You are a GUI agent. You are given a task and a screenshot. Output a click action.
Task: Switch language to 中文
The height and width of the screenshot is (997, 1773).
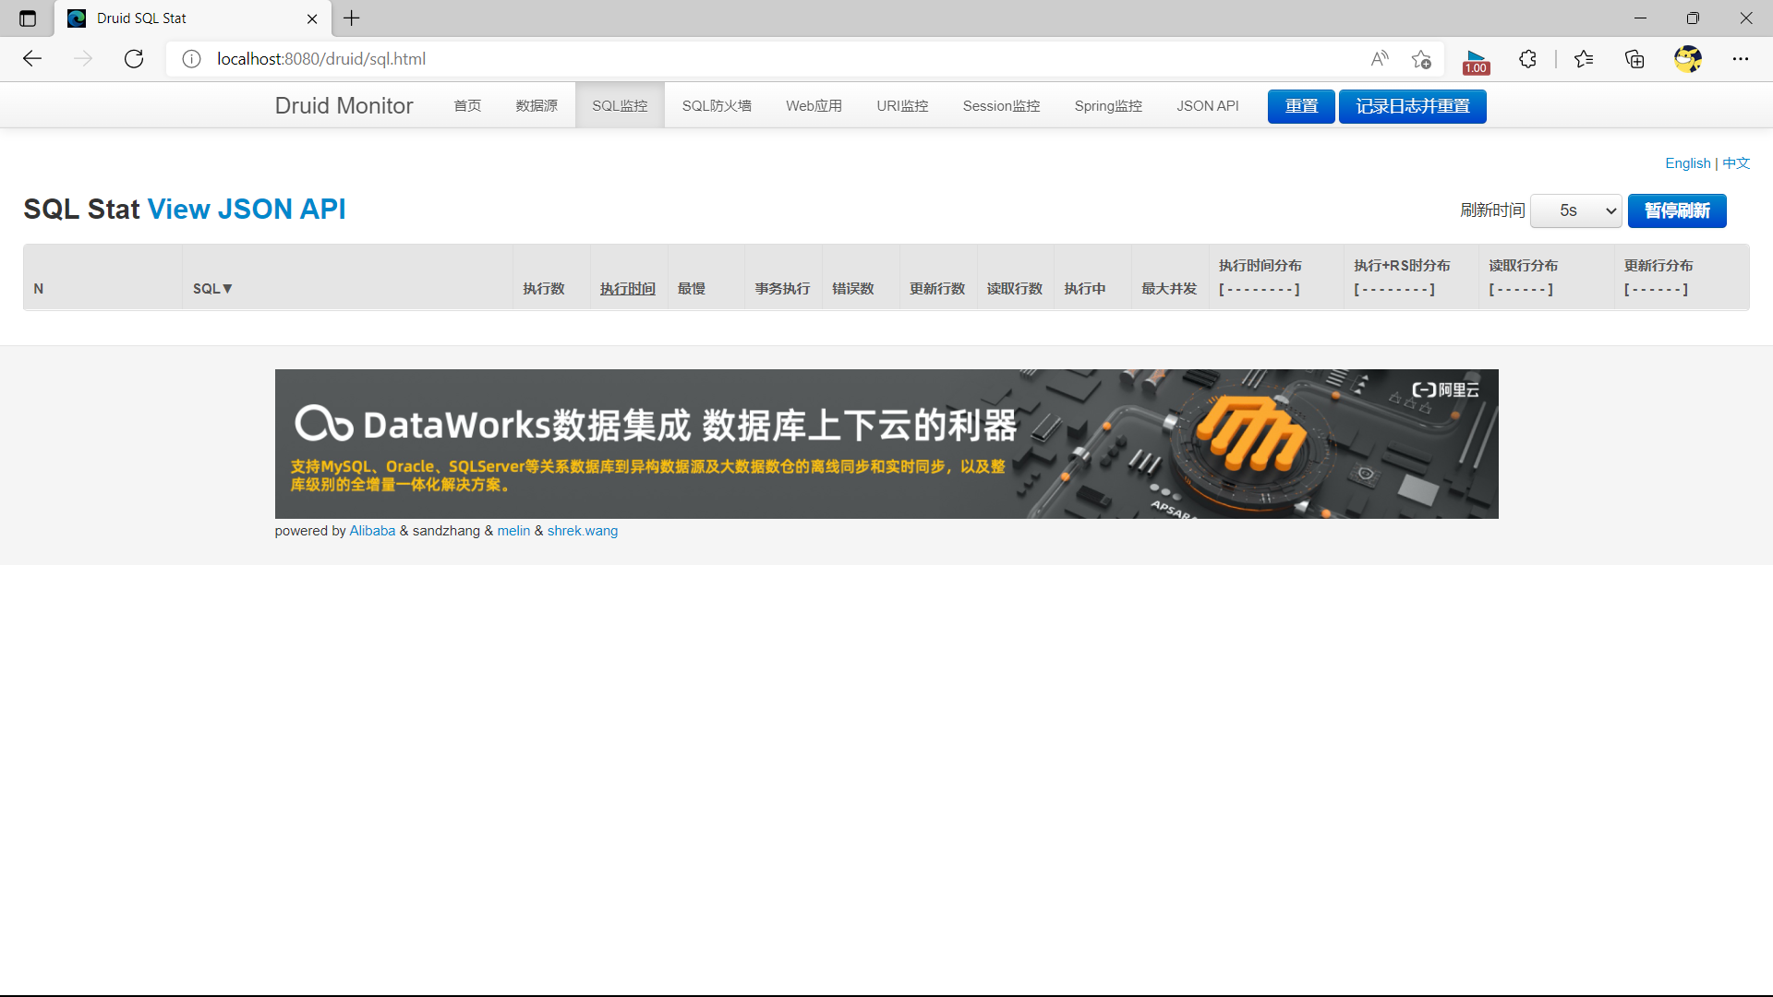[x=1736, y=163]
